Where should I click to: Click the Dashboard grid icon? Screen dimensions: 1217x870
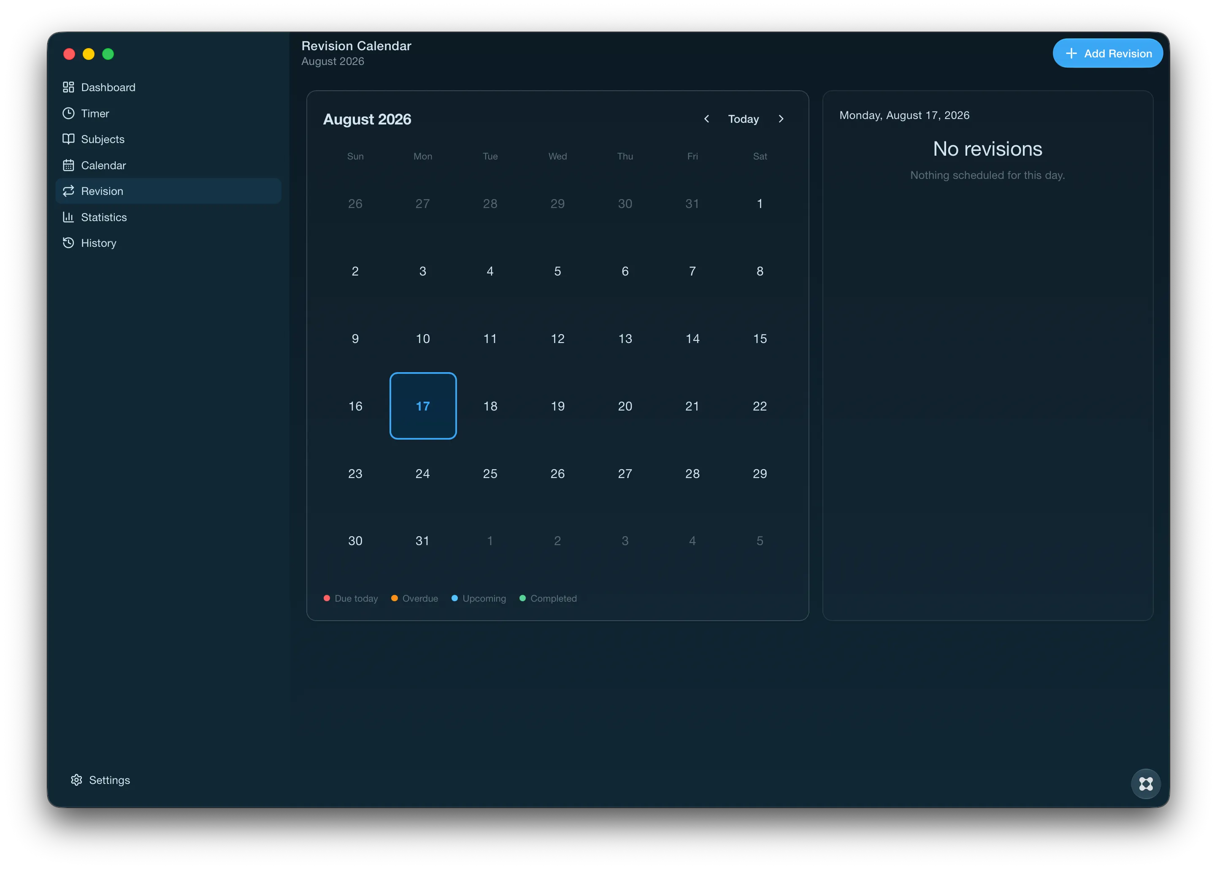tap(68, 87)
